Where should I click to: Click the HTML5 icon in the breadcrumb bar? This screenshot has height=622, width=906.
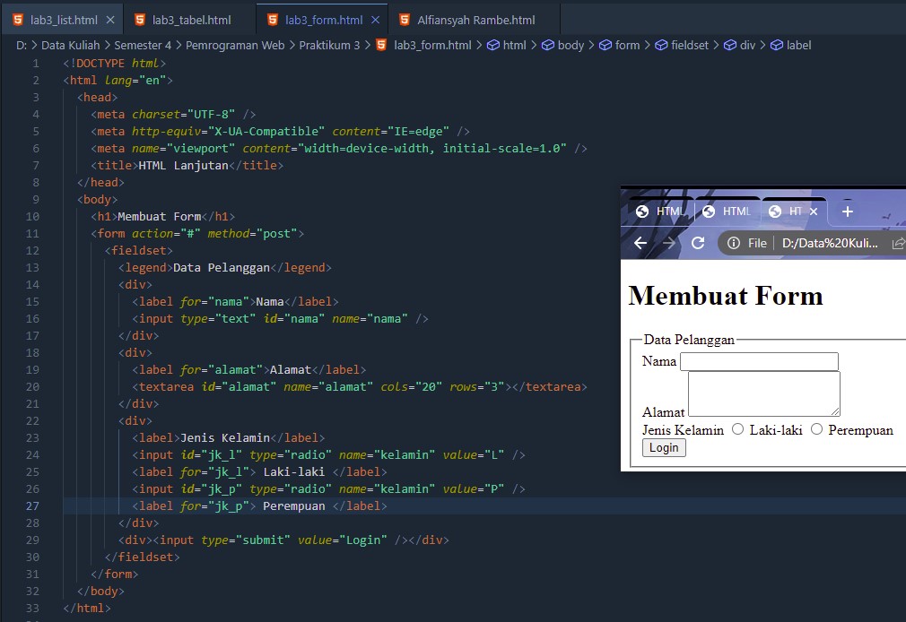point(383,44)
